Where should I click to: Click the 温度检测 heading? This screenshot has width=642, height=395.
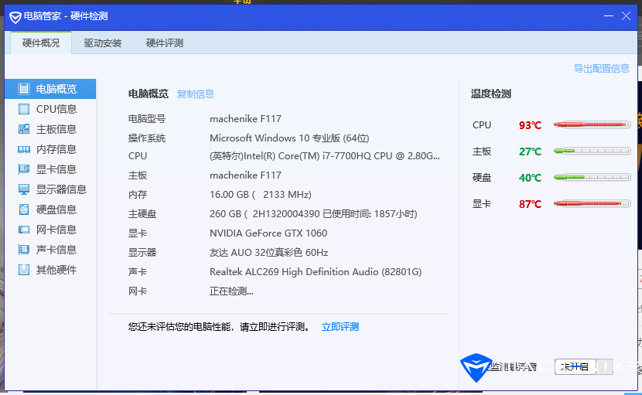(491, 94)
